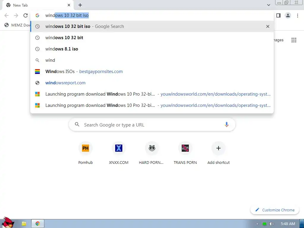
Task: Click the Search Google or type a URL box
Action: click(x=152, y=125)
